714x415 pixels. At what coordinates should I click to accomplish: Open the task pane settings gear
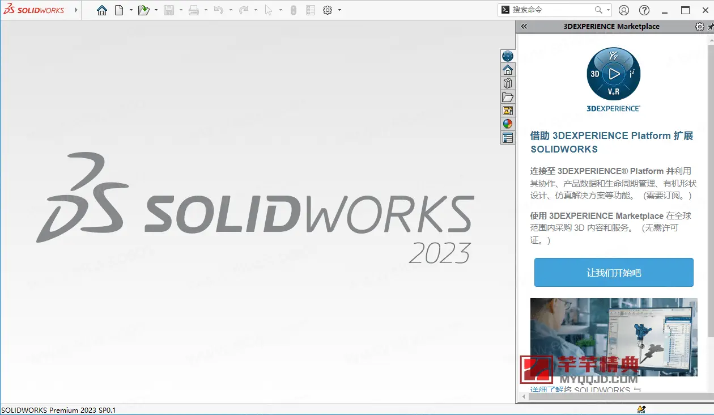point(700,27)
